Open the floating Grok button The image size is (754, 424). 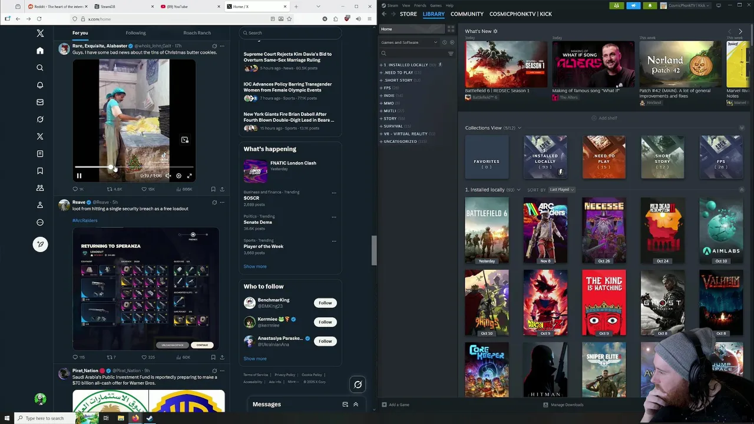tap(358, 385)
